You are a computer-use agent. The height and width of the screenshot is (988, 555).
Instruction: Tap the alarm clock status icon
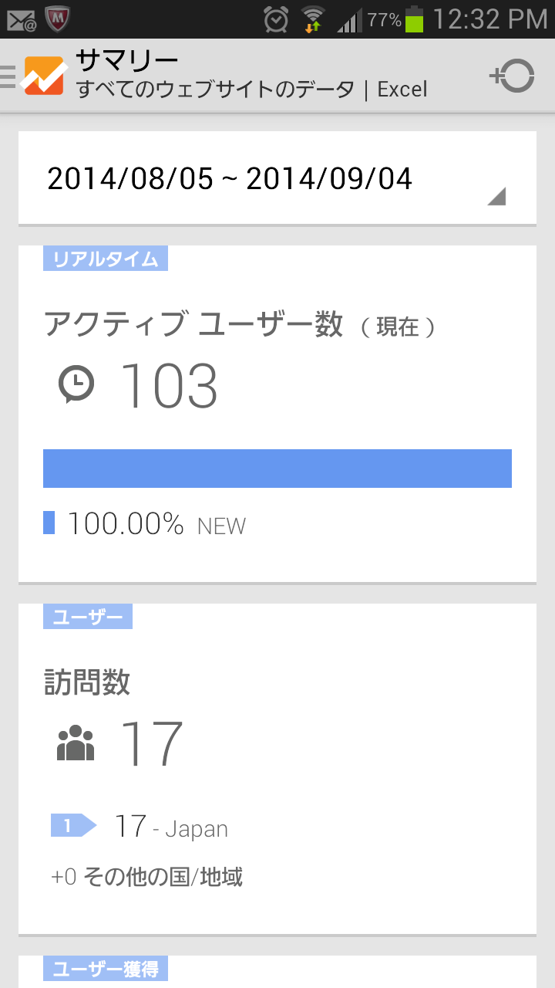[275, 19]
